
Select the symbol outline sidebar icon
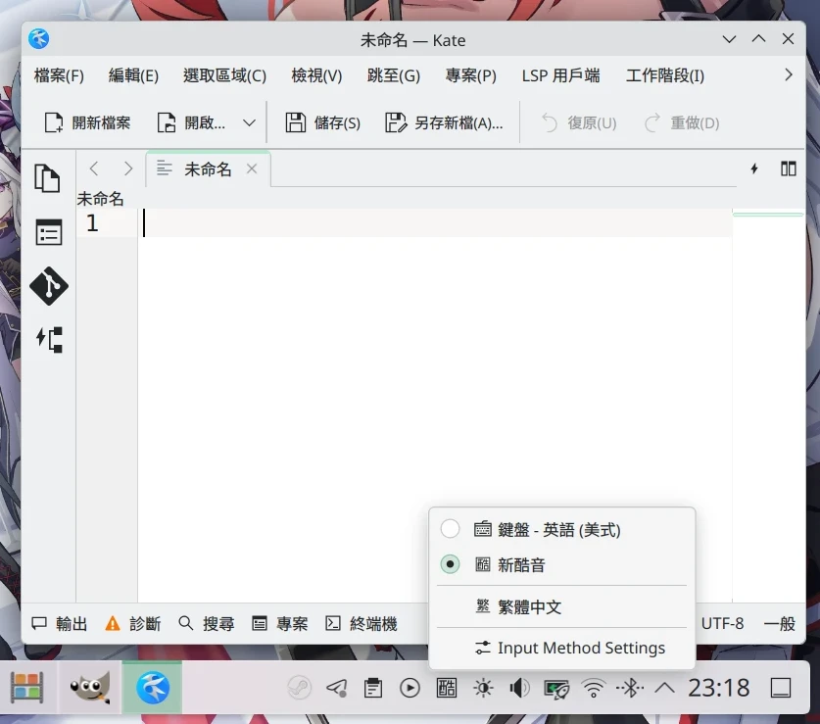[49, 232]
